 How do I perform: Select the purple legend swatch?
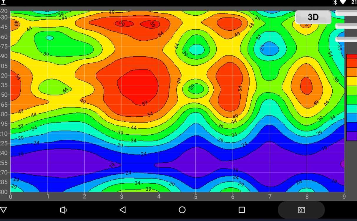[x=351, y=136]
